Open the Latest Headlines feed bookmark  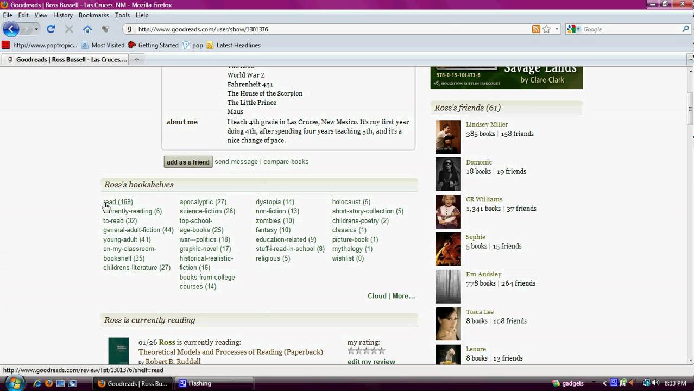pyautogui.click(x=234, y=45)
